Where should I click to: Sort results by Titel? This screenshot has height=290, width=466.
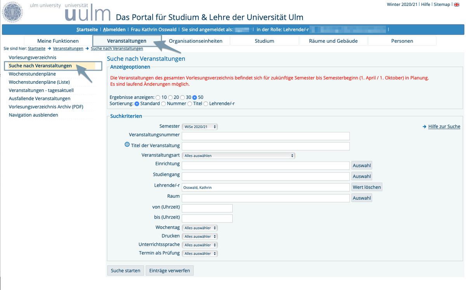pos(190,104)
